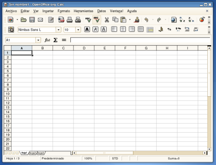Switch to the Hoja3 sheet tab
The image size is (216, 165).
[x=41, y=153]
